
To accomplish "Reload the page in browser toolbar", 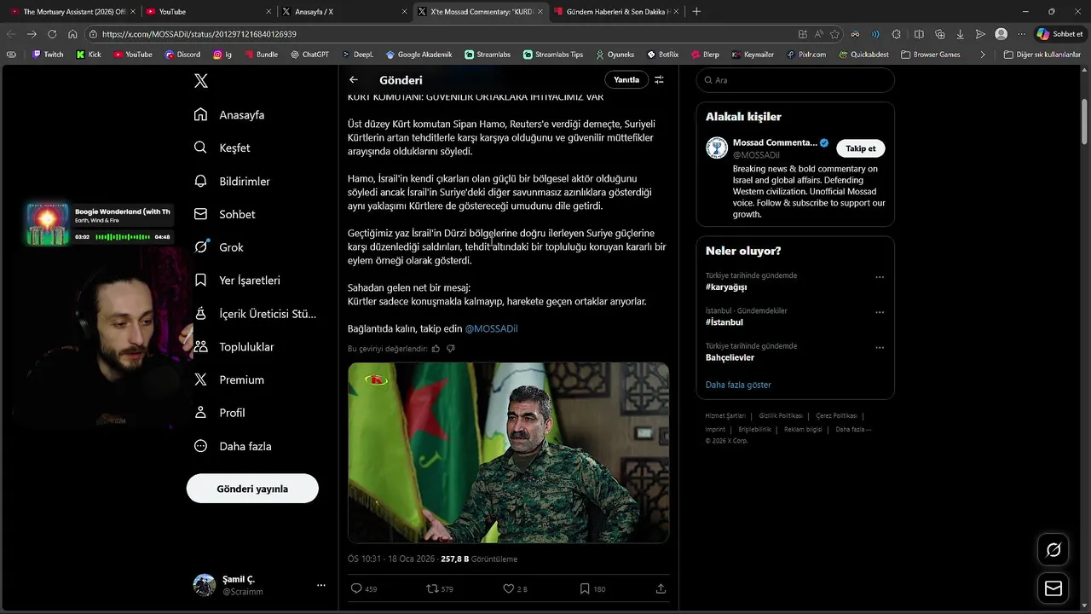I will click(52, 34).
